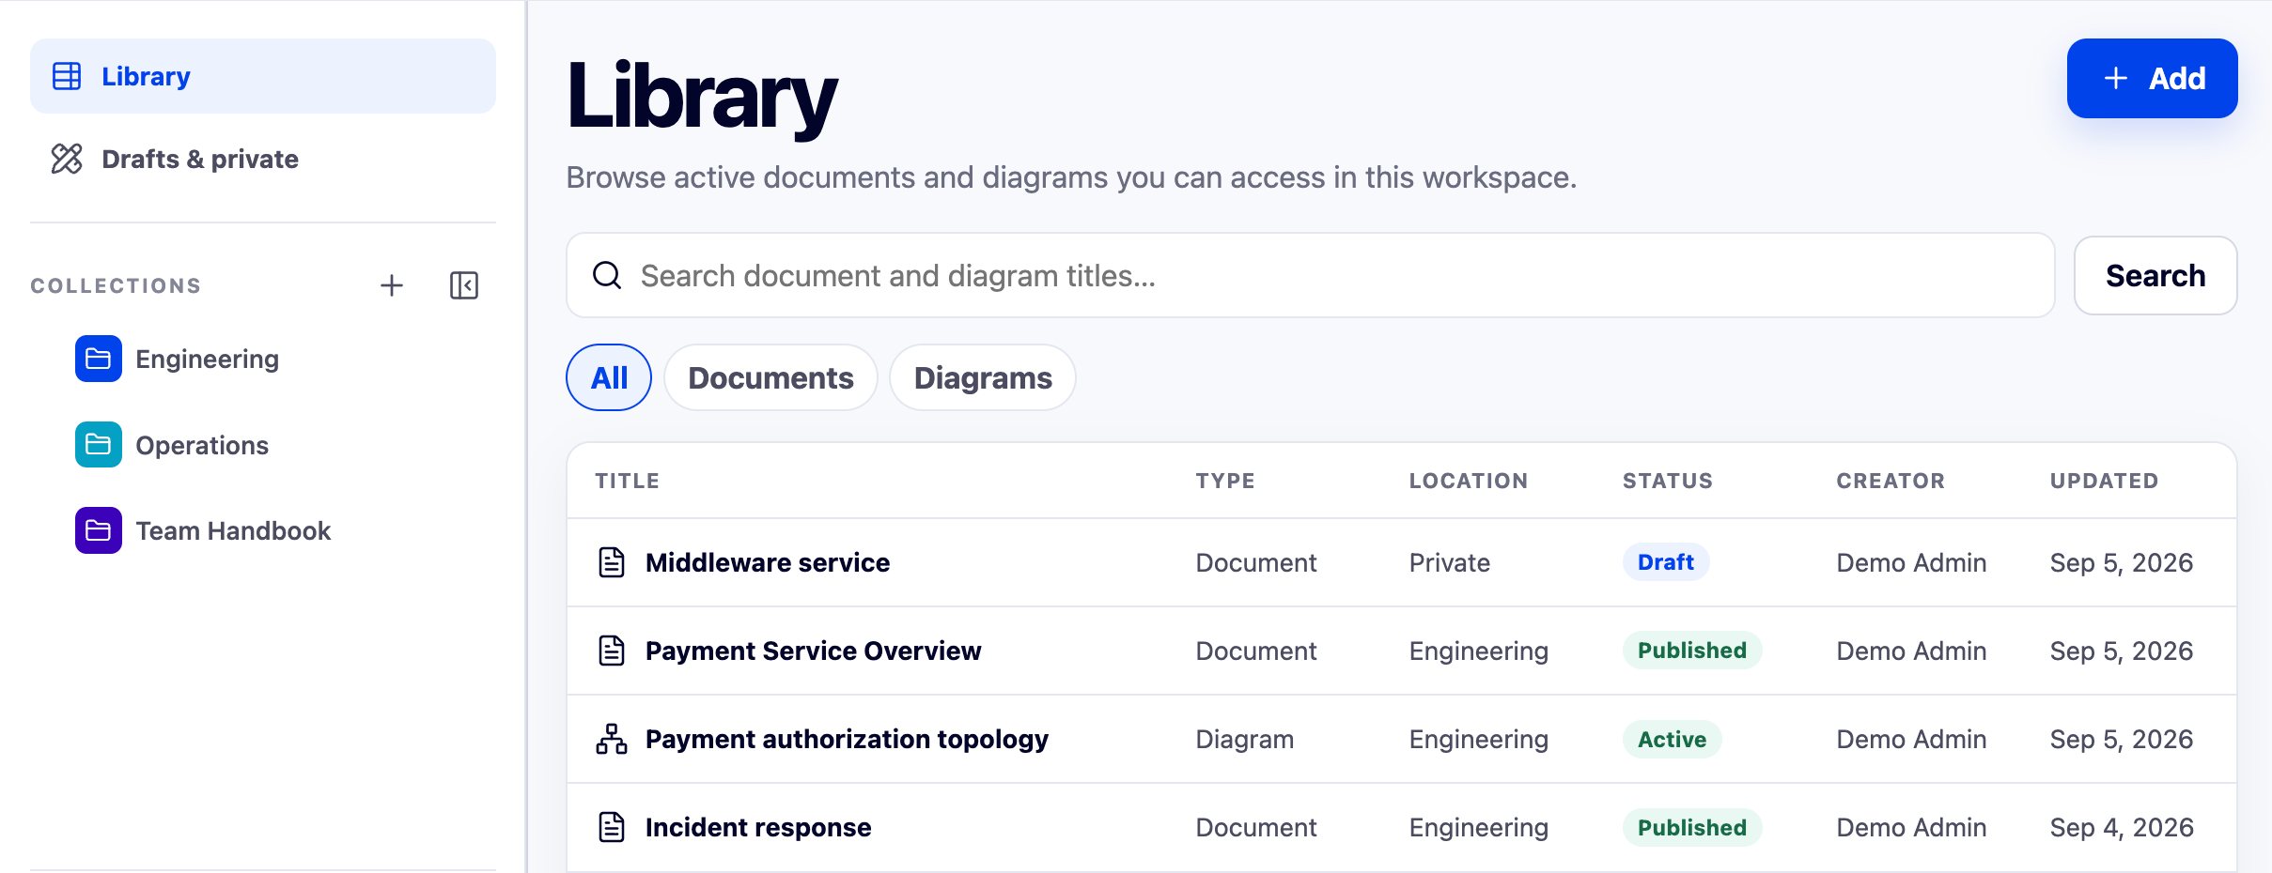Click the Published badge for Incident response
2272x873 pixels.
1692,827
